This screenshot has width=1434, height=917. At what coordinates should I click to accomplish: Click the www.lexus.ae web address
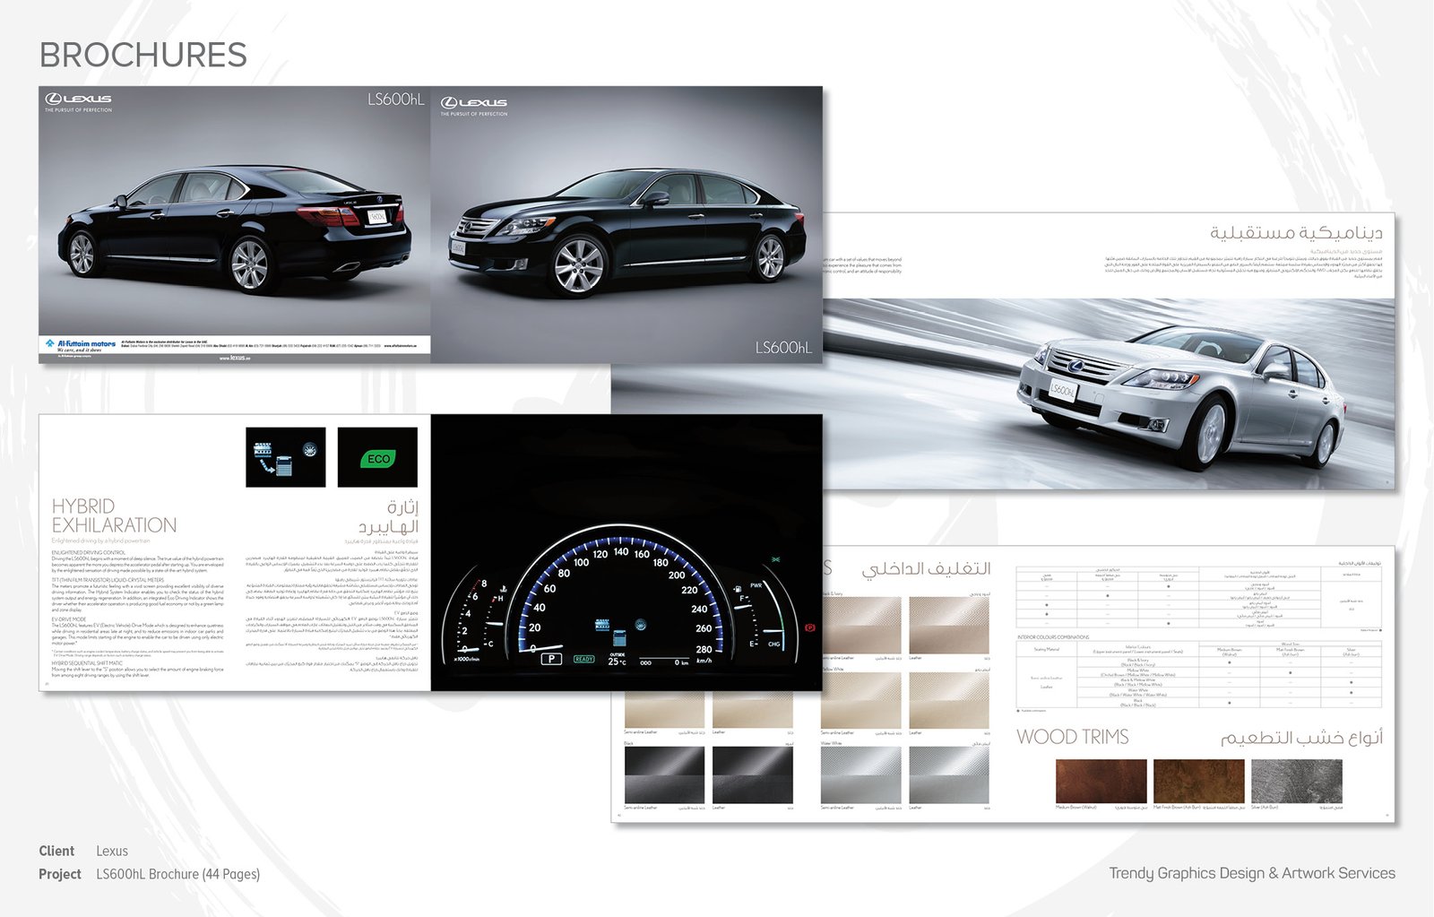pos(235,358)
